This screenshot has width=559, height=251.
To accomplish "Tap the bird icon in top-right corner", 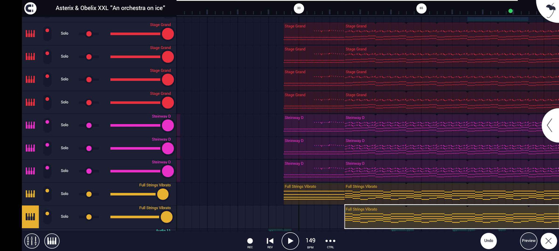I will point(550,9).
